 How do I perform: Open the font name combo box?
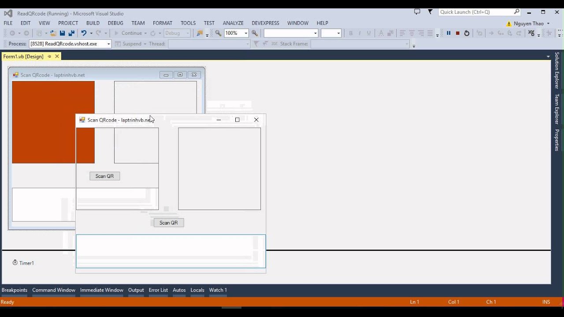tap(291, 33)
